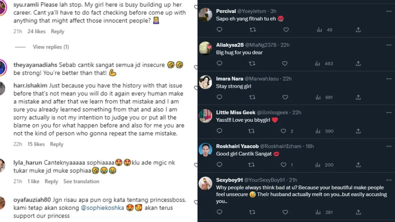The image size is (395, 222).
Task: Like Percival's tweet with the heart icon
Action: coord(286,30)
